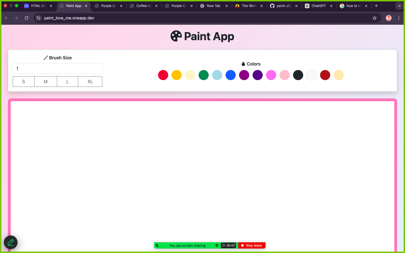Click the shield icon in the sharing banner
This screenshot has width=405, height=253.
pos(217,245)
